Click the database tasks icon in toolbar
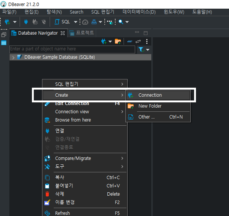Screen dimensions: 229x216 (94, 22)
